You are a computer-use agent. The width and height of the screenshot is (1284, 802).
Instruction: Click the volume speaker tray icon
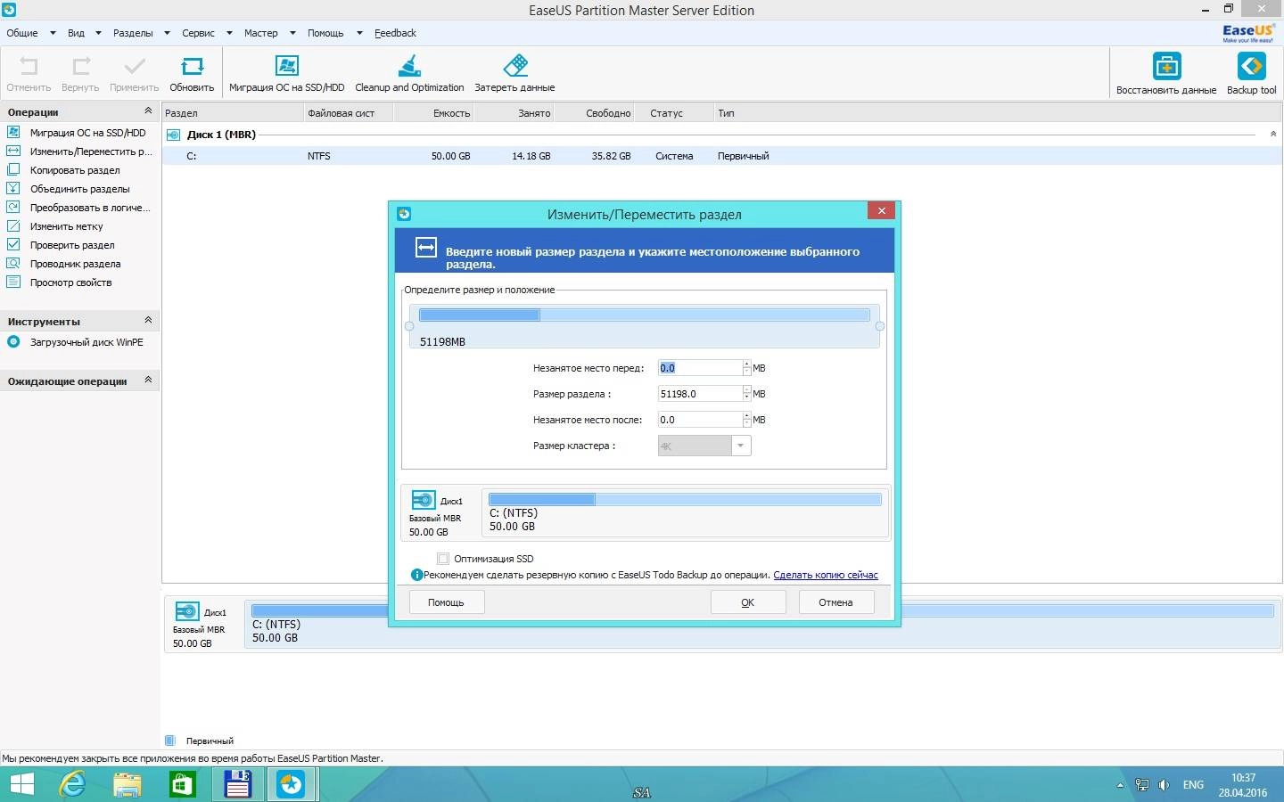(x=1164, y=785)
